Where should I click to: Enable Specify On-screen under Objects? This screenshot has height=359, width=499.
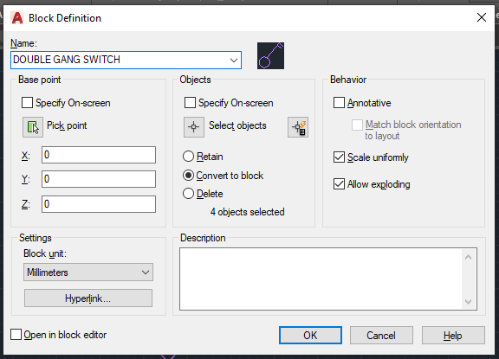tap(190, 103)
